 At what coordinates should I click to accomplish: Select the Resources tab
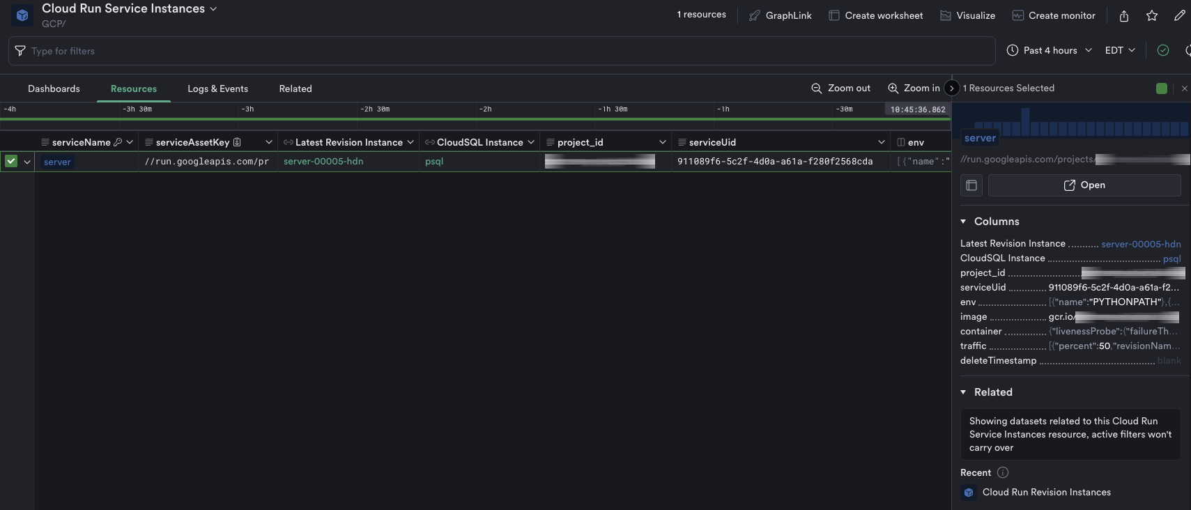[x=134, y=88]
